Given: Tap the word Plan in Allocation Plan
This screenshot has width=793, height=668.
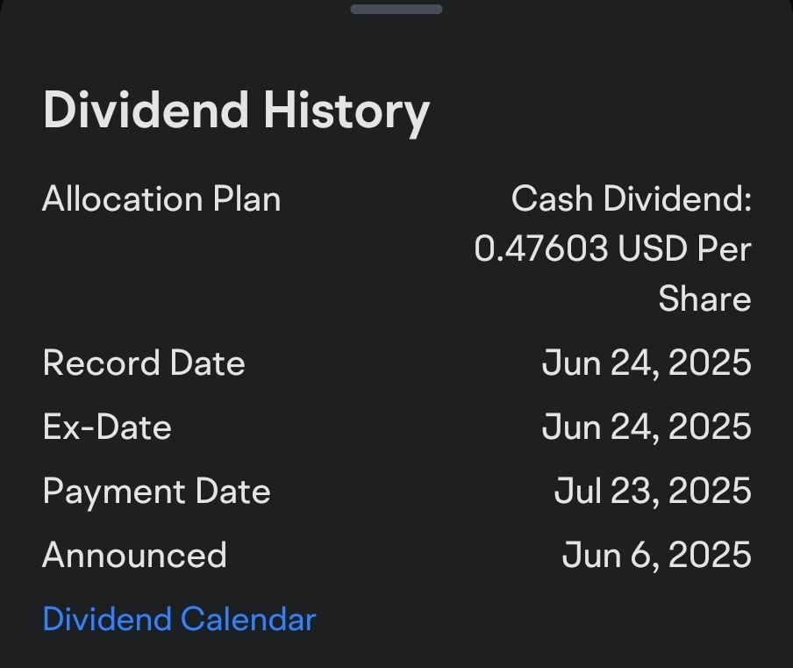Looking at the screenshot, I should pyautogui.click(x=246, y=199).
